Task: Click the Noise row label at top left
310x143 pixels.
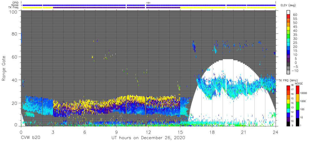Action: tap(15, 5)
